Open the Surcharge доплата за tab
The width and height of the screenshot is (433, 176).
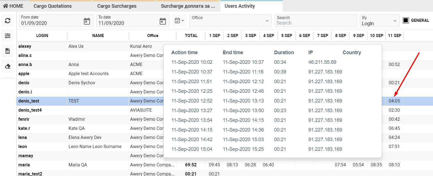point(188,6)
